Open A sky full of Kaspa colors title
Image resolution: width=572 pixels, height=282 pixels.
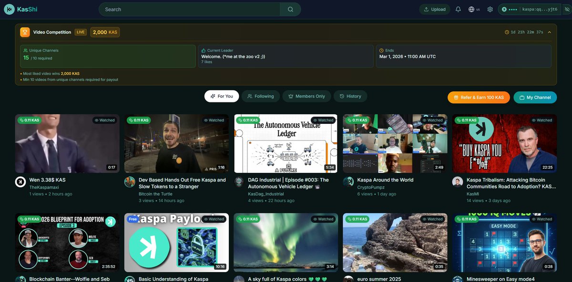point(287,279)
